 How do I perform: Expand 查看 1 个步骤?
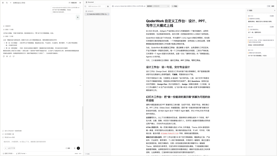point(8,36)
